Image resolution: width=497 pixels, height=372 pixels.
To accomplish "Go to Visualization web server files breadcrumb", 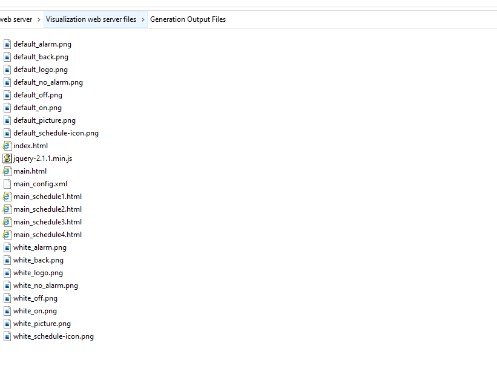I will (x=91, y=19).
